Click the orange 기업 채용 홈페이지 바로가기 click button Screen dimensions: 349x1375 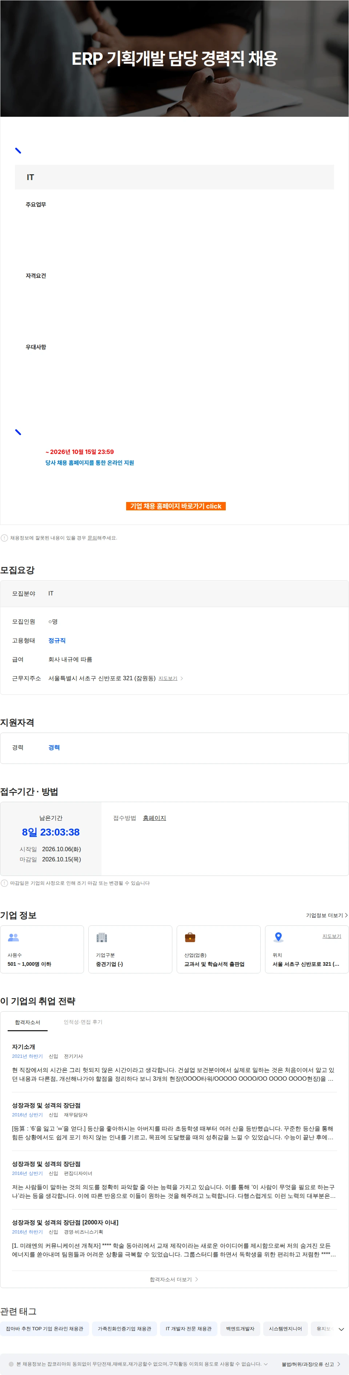pos(176,506)
